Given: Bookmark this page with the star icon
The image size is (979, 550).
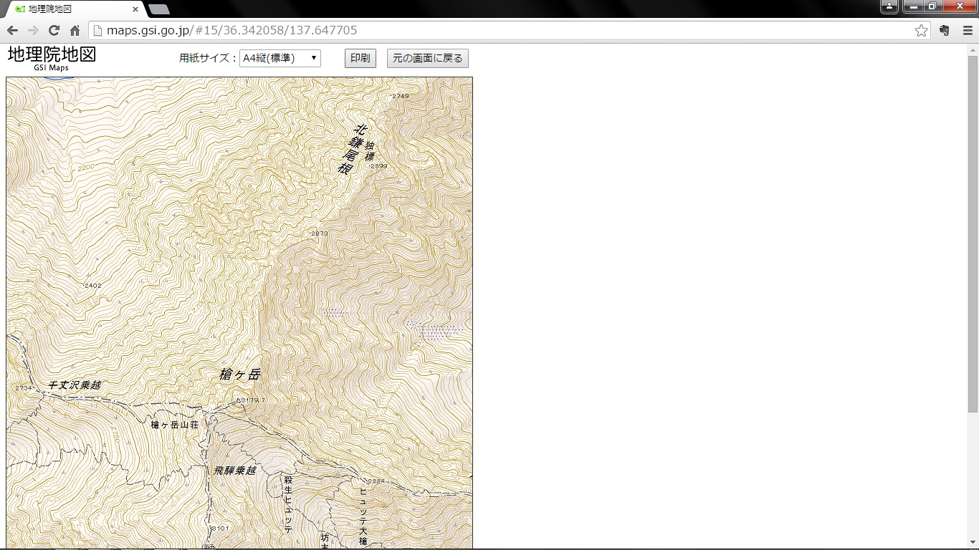Looking at the screenshot, I should 922,31.
